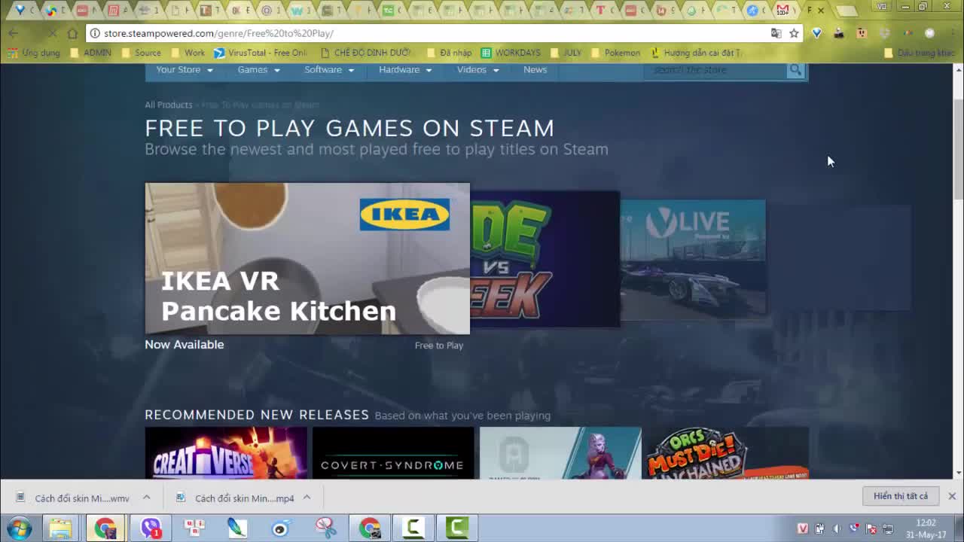Open the downloaded .mp4 file item
This screenshot has height=542, width=964.
235,498
